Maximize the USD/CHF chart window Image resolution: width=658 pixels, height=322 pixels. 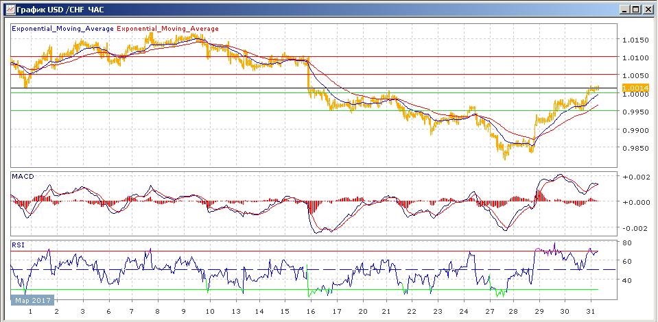[x=636, y=9]
